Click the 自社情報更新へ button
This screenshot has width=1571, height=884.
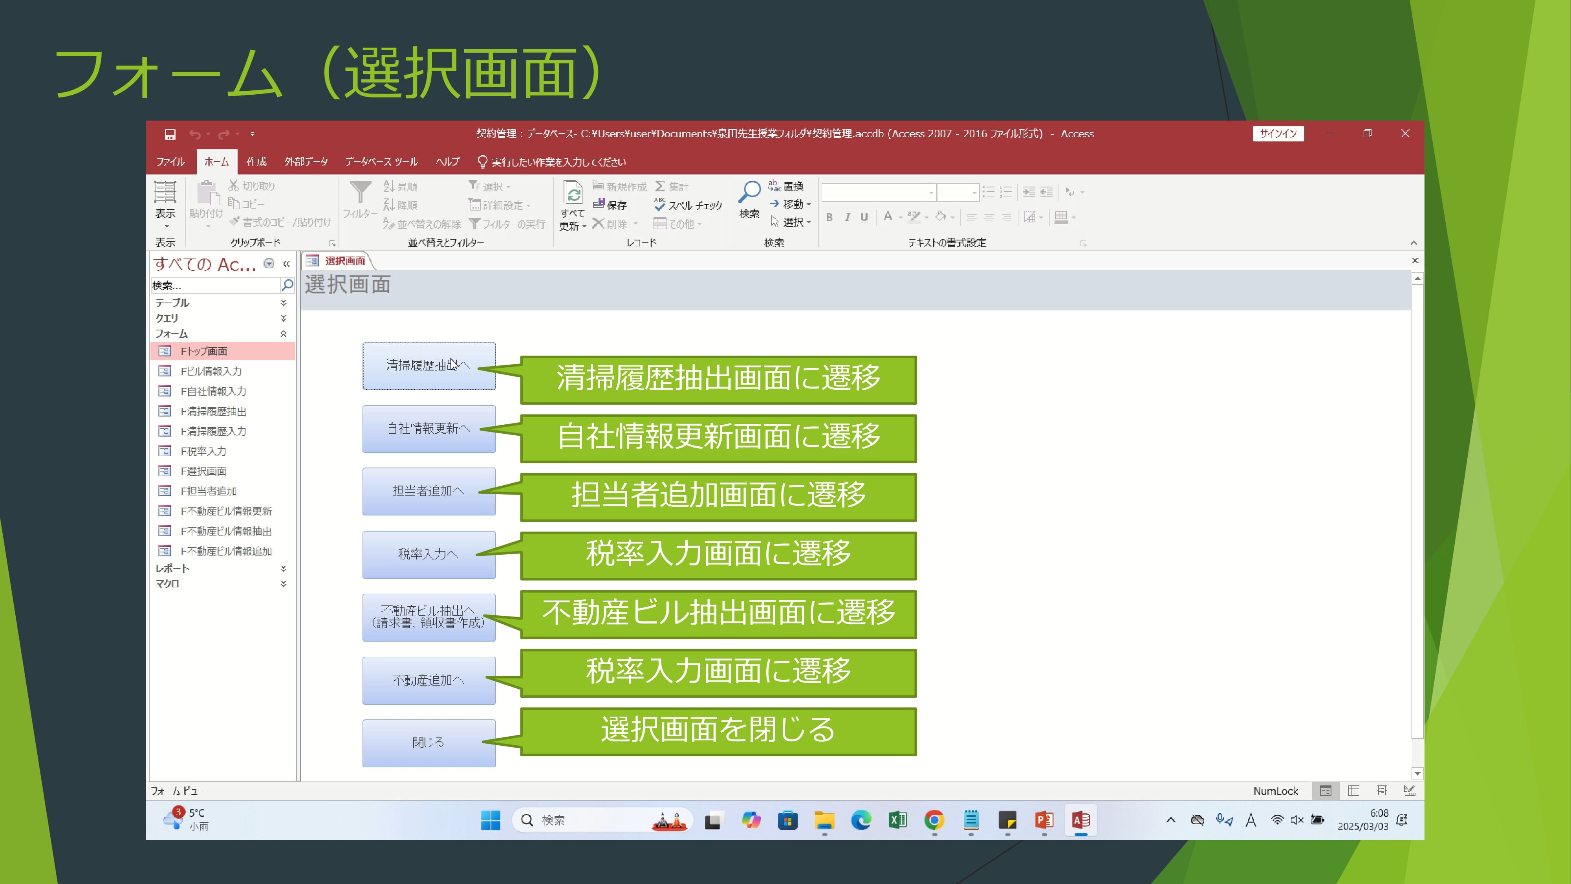429,429
